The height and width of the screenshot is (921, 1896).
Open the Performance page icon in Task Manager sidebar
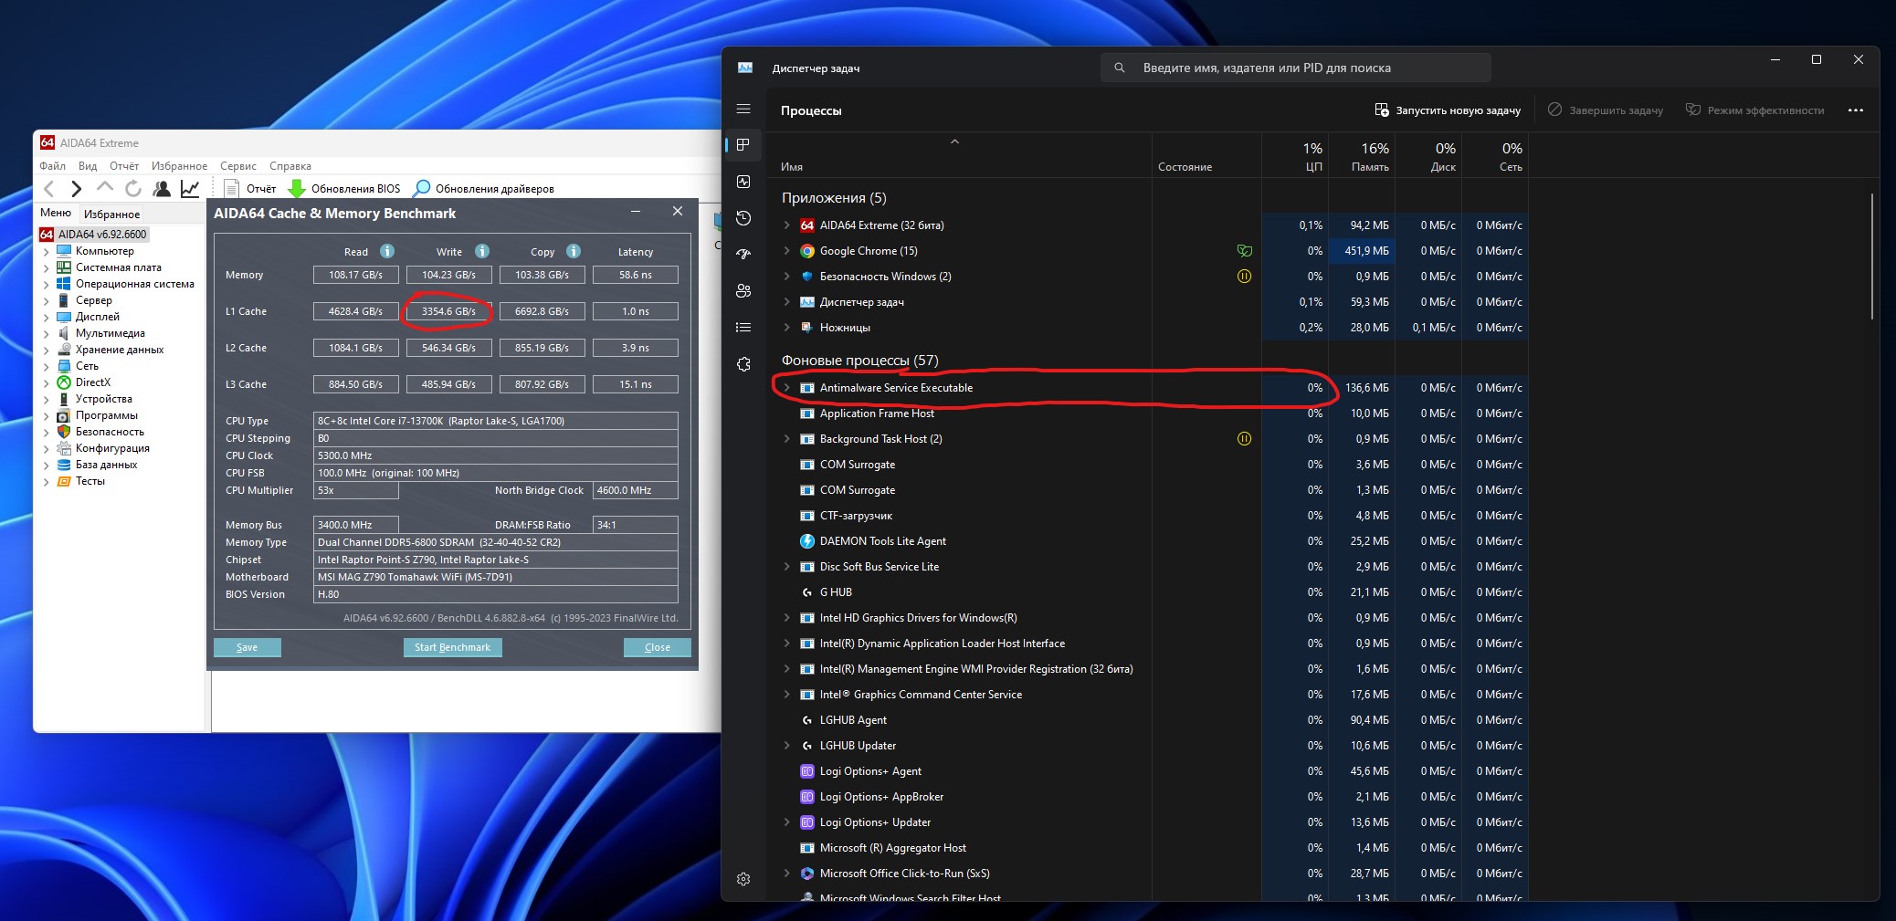743,182
